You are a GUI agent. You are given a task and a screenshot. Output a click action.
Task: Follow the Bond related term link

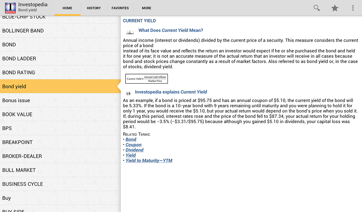(x=131, y=139)
